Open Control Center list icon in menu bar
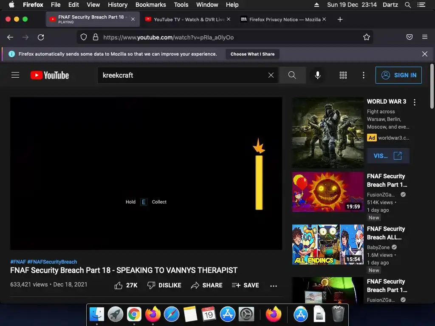The height and width of the screenshot is (326, 435). 421,5
